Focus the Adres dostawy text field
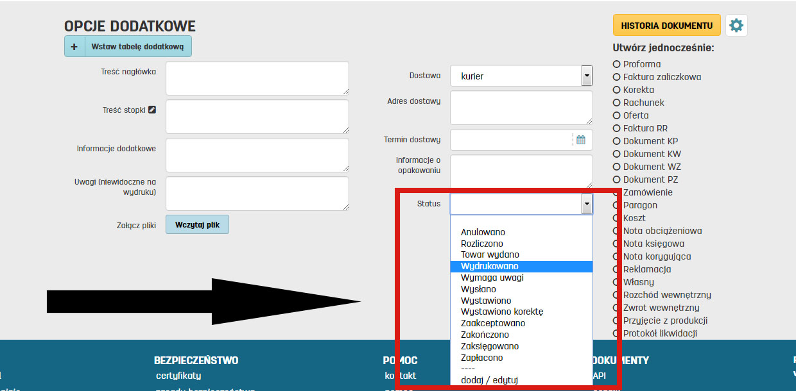 [521, 107]
